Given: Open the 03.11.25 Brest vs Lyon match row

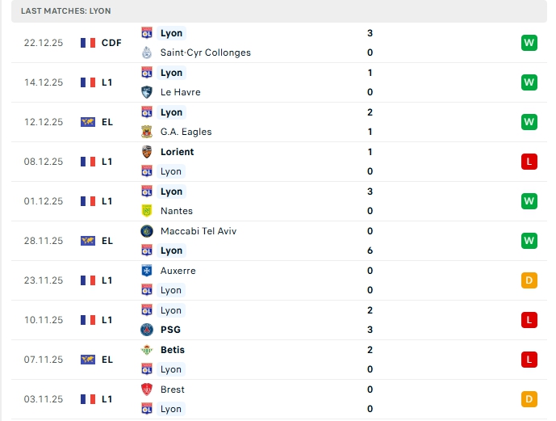Looking at the screenshot, I should pyautogui.click(x=274, y=399).
